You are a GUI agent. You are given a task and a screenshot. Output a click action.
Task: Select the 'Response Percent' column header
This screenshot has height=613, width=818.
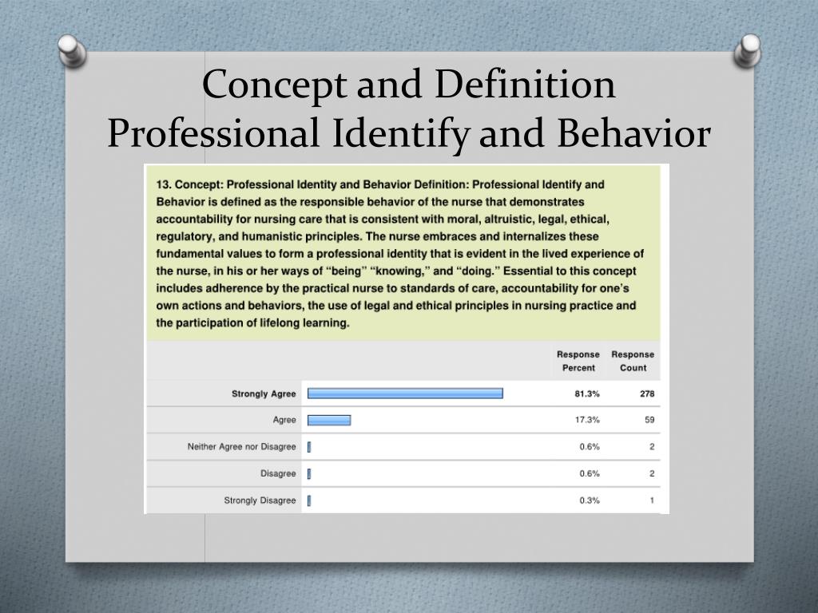click(x=578, y=361)
